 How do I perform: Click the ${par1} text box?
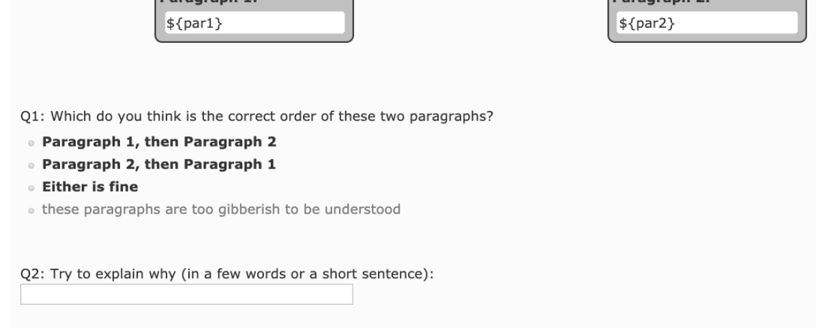point(254,23)
